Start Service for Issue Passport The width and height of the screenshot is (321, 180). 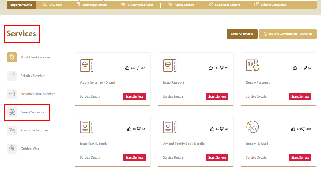coord(217,96)
